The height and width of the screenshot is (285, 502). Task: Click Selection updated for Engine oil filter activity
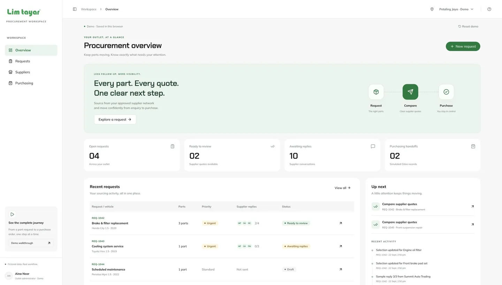(x=399, y=250)
